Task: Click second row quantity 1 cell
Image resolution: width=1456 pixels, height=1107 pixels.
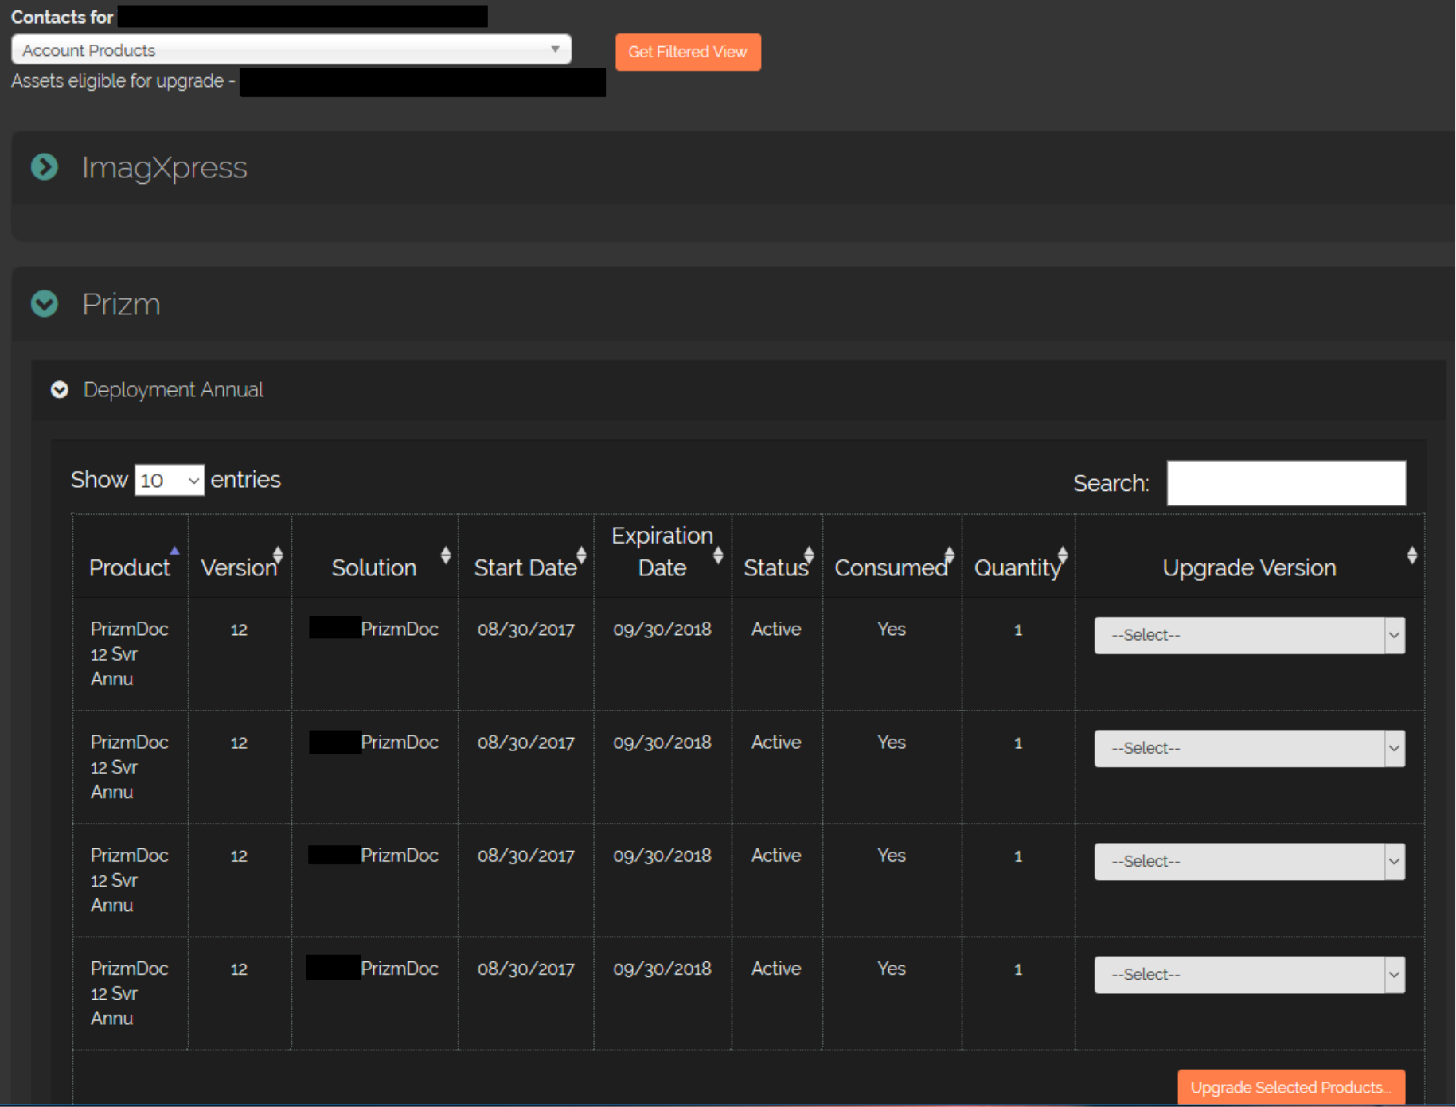Action: 1018,743
